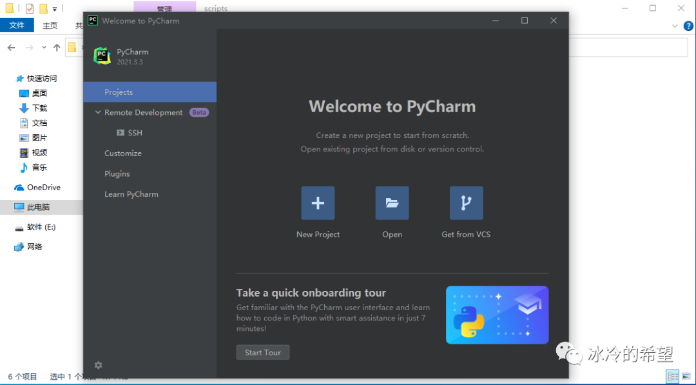Screen dimensions: 696x385
Task: Click the 管理 contextual ribbon tab
Action: click(165, 8)
